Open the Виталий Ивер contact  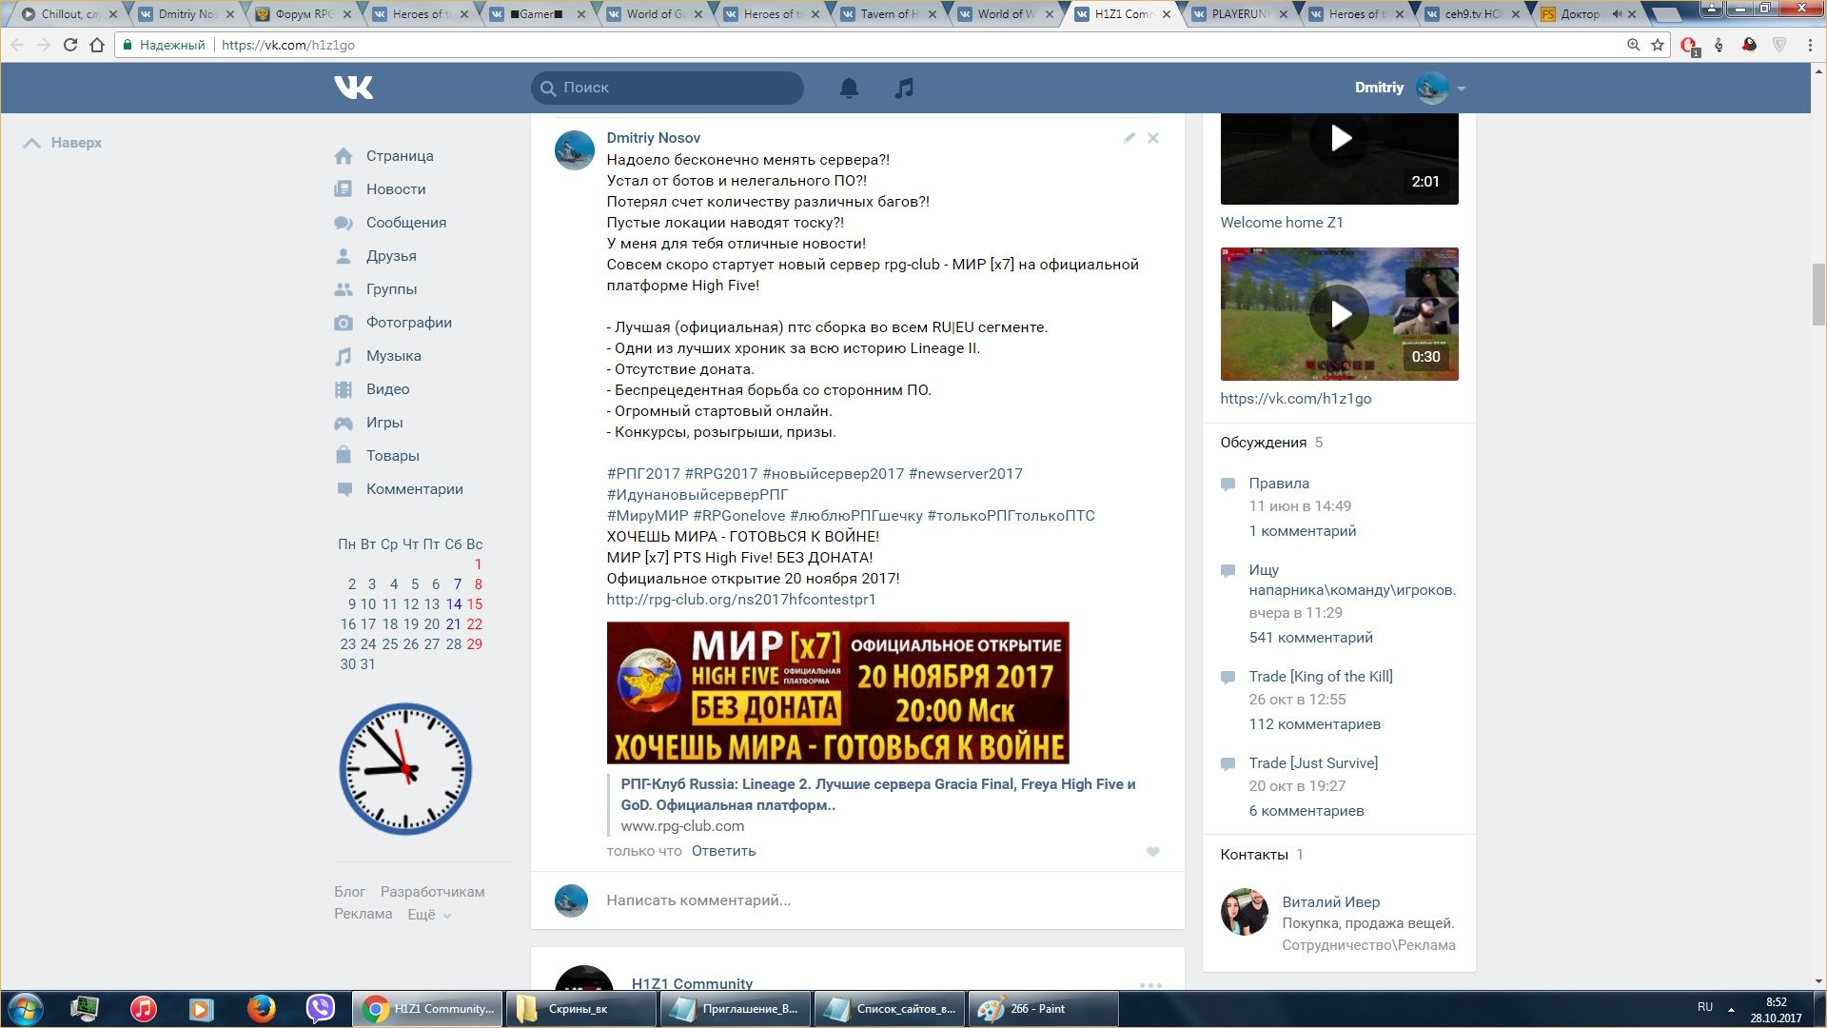coord(1330,902)
